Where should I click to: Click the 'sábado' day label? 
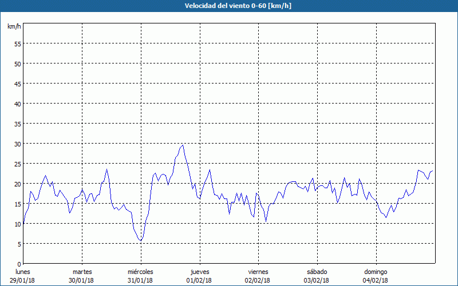click(x=317, y=272)
